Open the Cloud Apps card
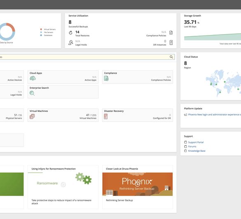The height and width of the screenshot is (219, 241). pyautogui.click(x=63, y=77)
